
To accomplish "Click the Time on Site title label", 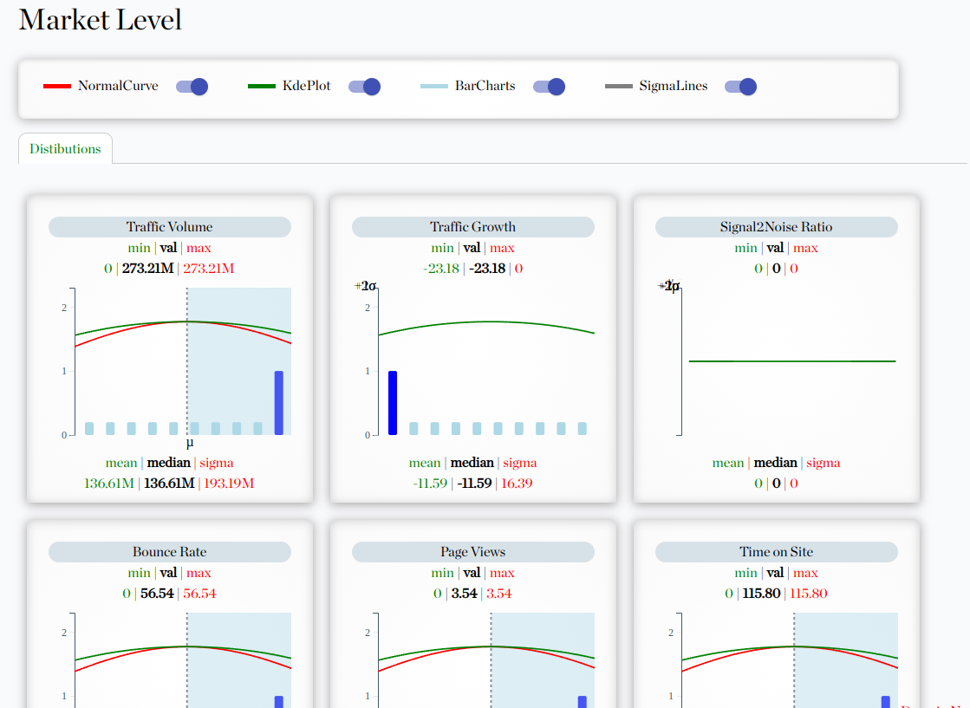I will [x=776, y=552].
